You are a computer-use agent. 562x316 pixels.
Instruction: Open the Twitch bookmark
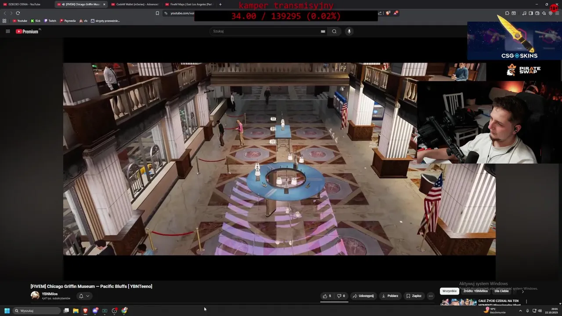click(50, 21)
